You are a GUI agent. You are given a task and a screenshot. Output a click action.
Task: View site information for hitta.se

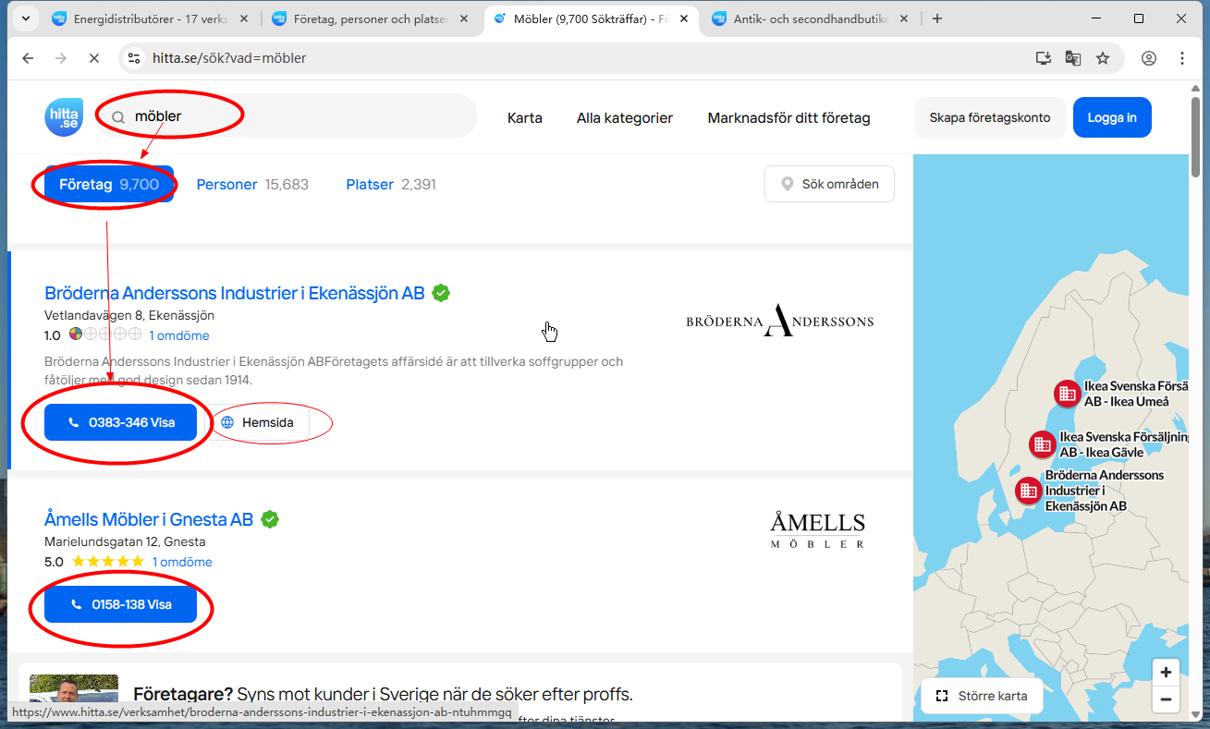[x=134, y=58]
